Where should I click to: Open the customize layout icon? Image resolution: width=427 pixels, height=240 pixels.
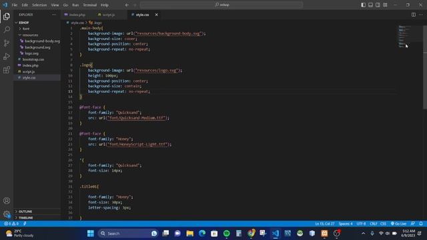tap(385, 5)
